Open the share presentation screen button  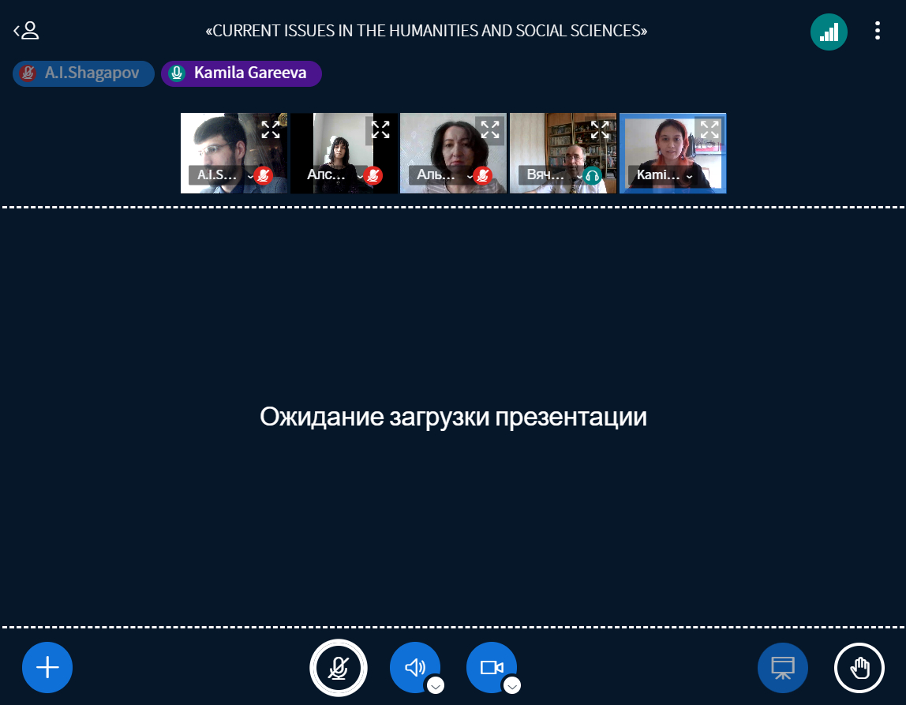click(783, 667)
